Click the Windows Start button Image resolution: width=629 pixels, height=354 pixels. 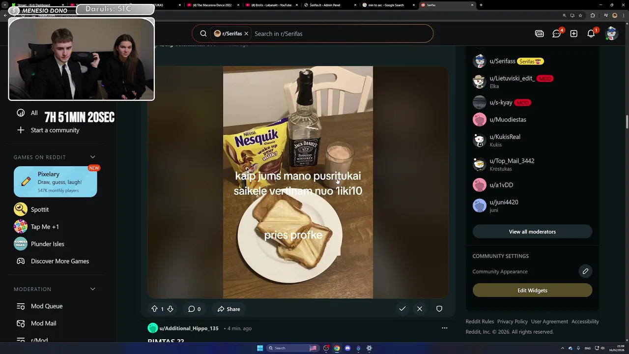[x=260, y=348]
